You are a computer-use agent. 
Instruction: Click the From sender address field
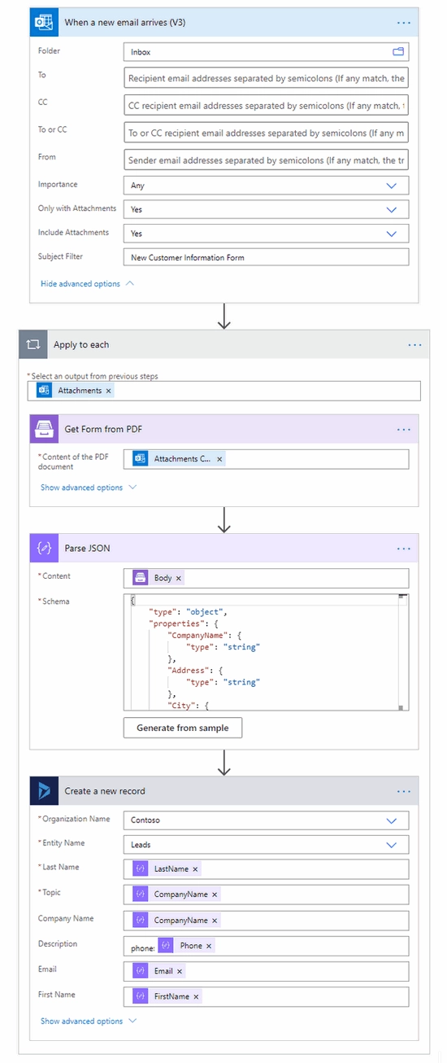coord(267,160)
